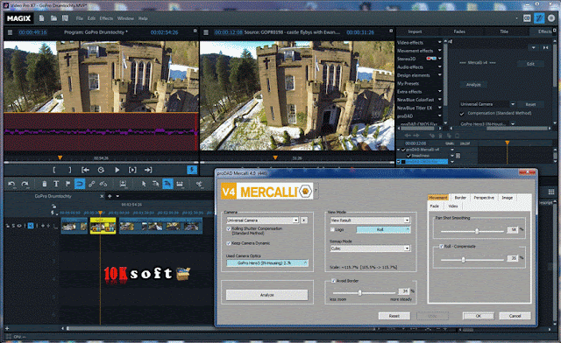
Task: Open the Effects menu in menu bar
Action: click(x=106, y=18)
